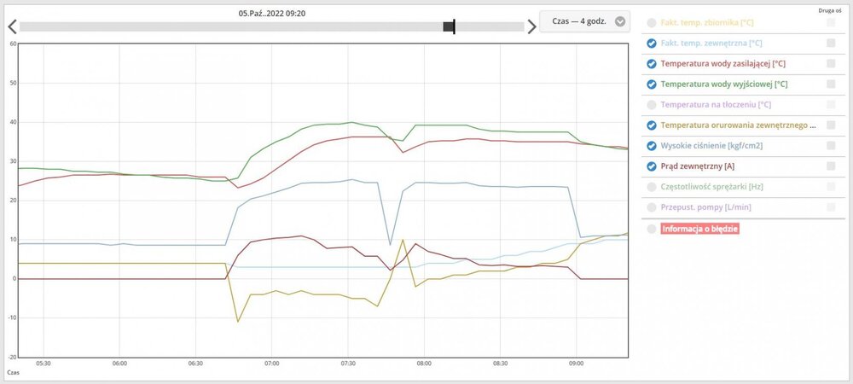Hide 'Temperatura wody zasilającej' via its checkmark

[653, 64]
